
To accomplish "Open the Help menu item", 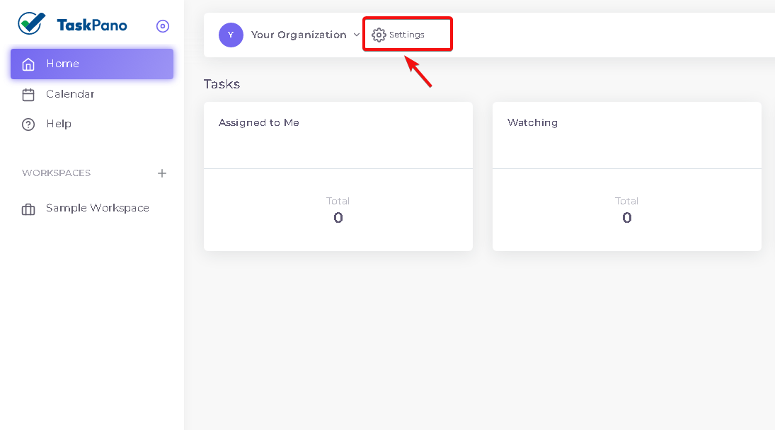I will 92,124.
